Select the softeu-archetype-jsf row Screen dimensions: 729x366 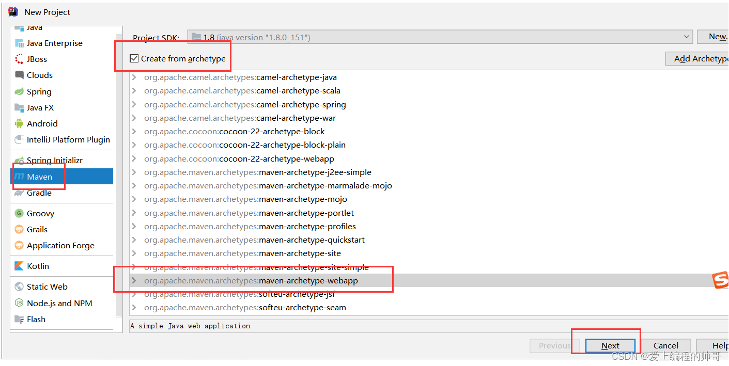[x=429, y=294]
